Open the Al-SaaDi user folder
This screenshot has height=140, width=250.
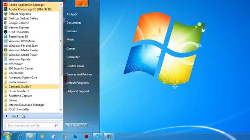[72, 14]
